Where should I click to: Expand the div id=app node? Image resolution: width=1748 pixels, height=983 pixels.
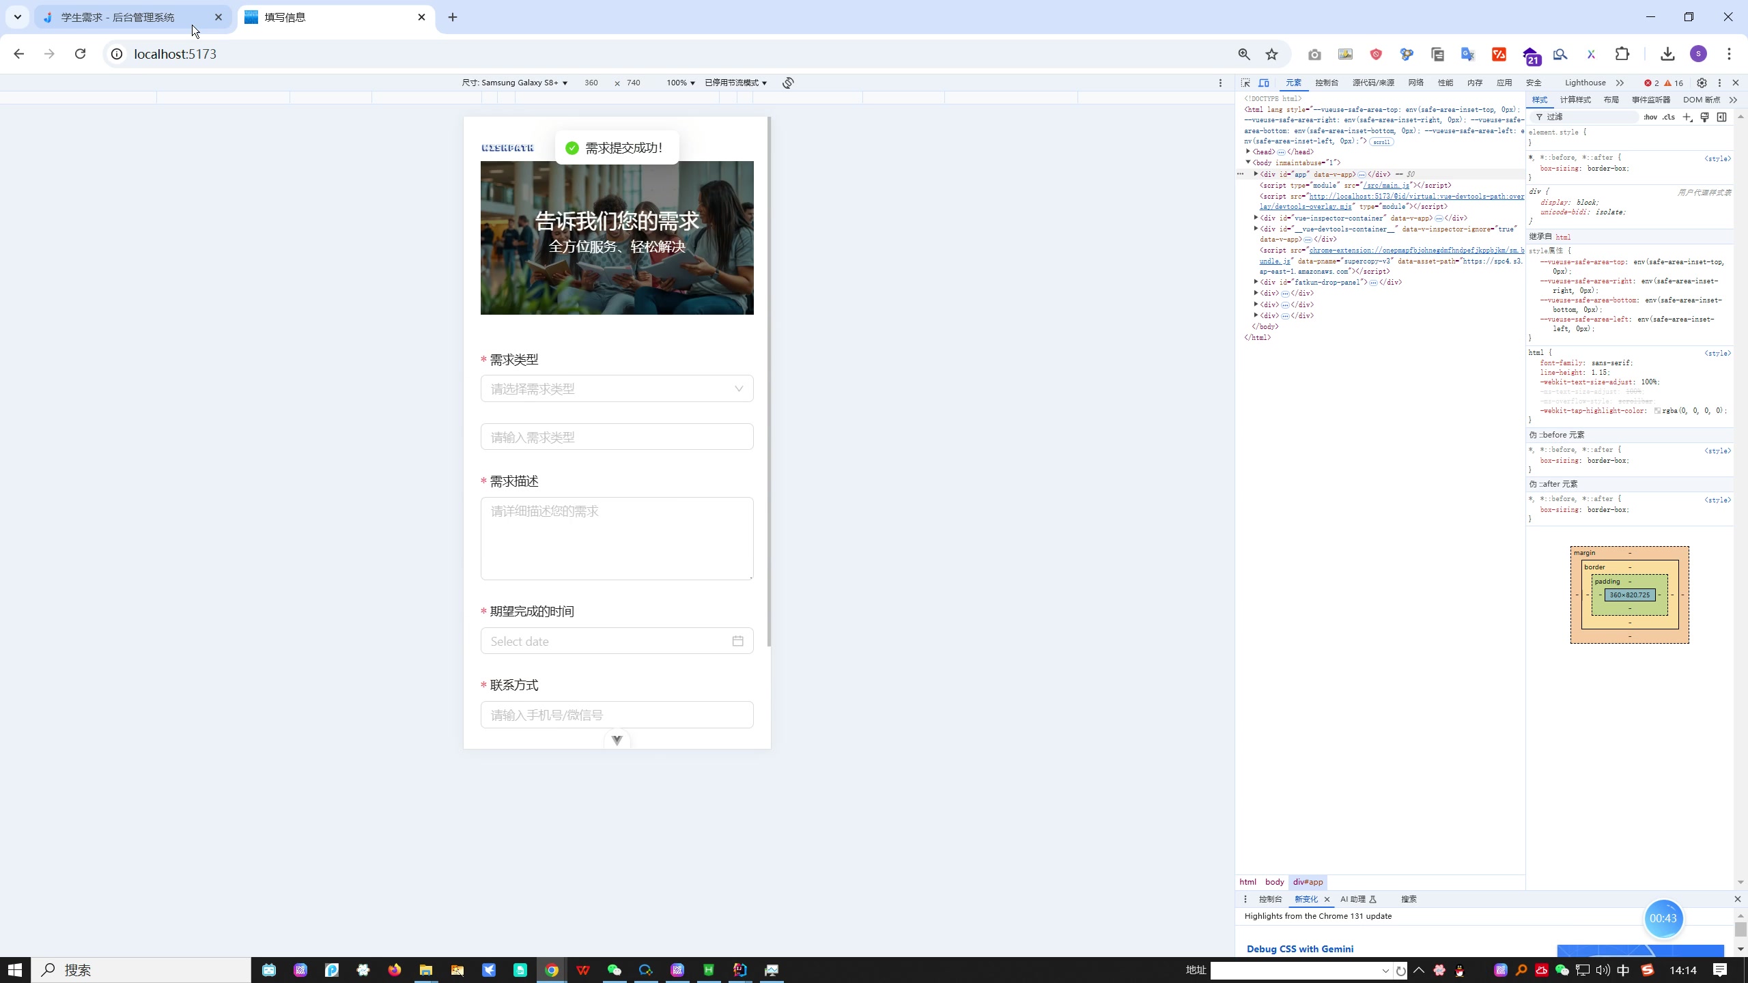(1256, 174)
